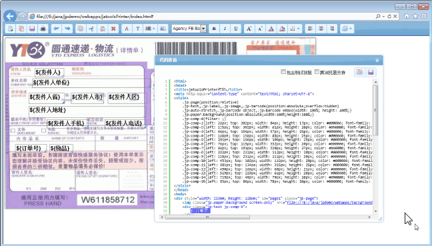Click the Cut scissors icon

coord(91,29)
